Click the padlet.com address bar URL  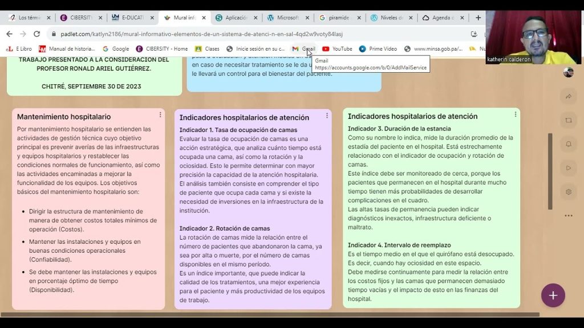pos(201,34)
